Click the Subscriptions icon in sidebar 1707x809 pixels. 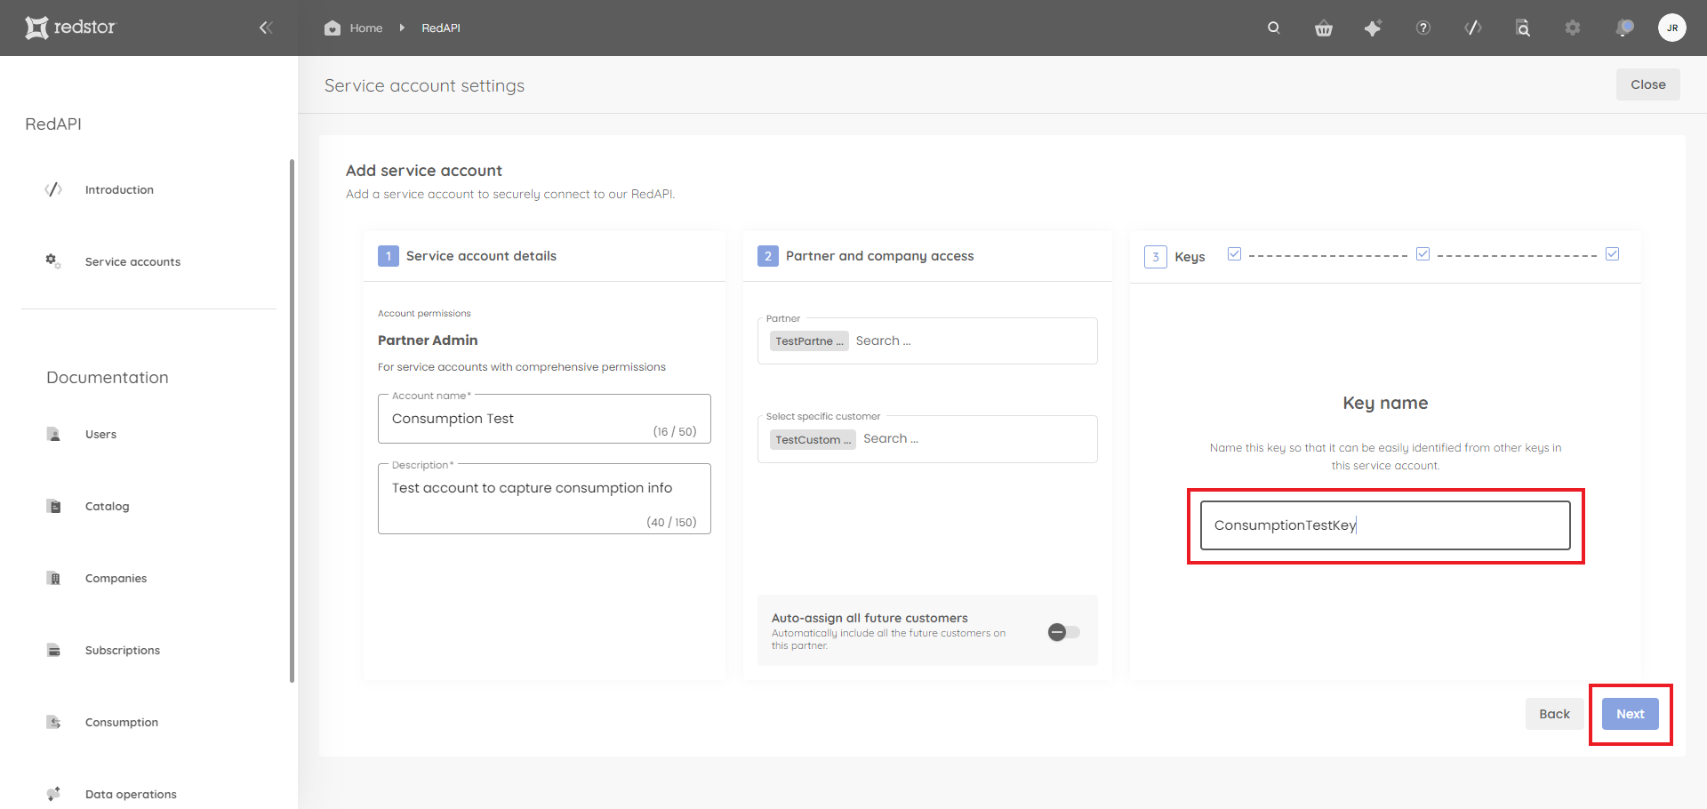[53, 650]
